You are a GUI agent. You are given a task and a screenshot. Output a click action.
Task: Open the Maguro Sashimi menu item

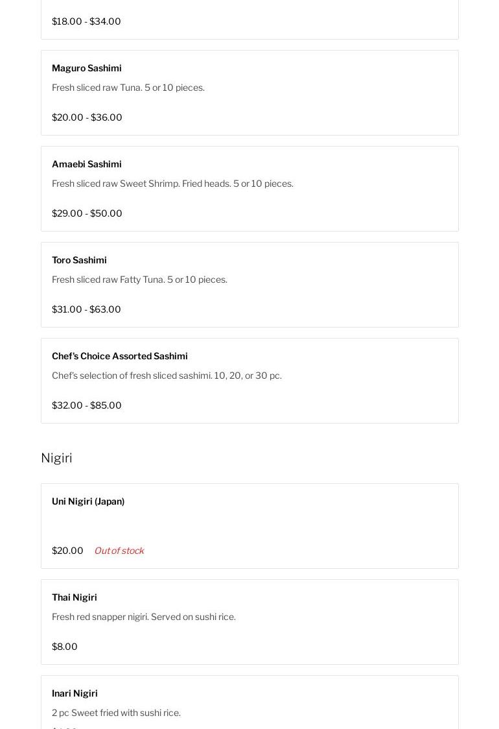(87, 68)
